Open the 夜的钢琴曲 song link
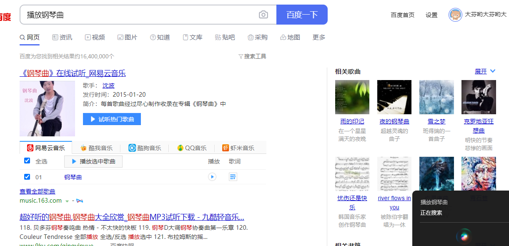This screenshot has height=246, width=509. coord(394,122)
